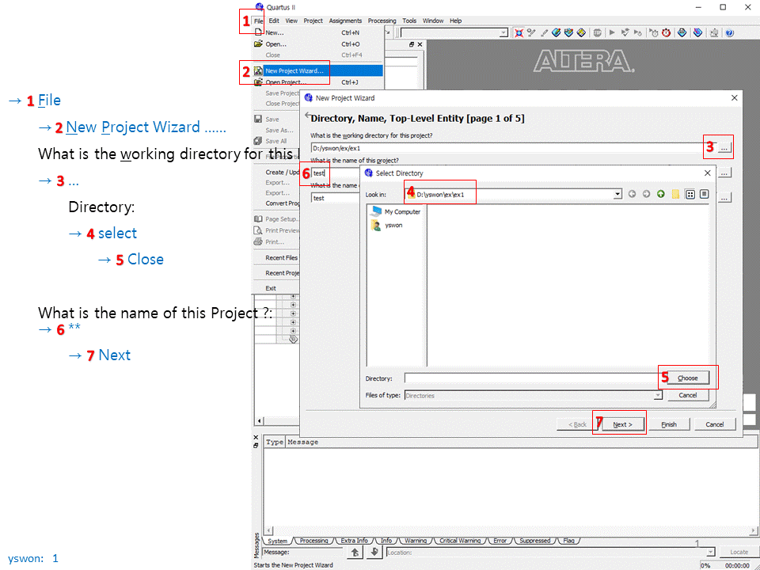Open the Assignments menu
The width and height of the screenshot is (760, 570).
[345, 21]
